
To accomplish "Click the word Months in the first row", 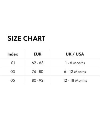I will coord(79,63).
